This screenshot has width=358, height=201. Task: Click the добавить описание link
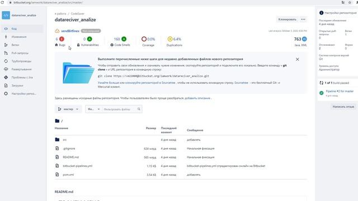(x=197, y=98)
